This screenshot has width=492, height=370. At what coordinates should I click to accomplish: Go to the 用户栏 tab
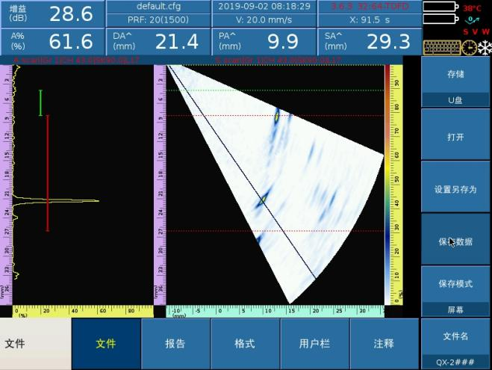click(x=314, y=344)
